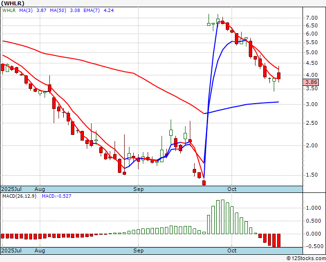Click the MACD(26,12,9) indicator label
Screen dimensions: 326x262
(19, 196)
